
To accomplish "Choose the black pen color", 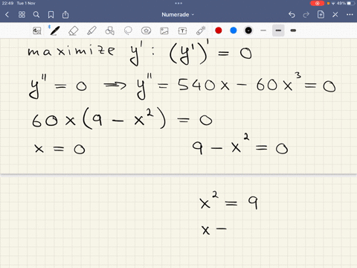I will pos(248,31).
